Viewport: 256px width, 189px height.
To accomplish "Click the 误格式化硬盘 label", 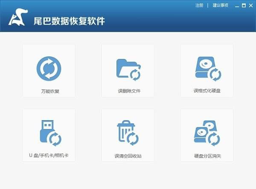I will pyautogui.click(x=207, y=91).
